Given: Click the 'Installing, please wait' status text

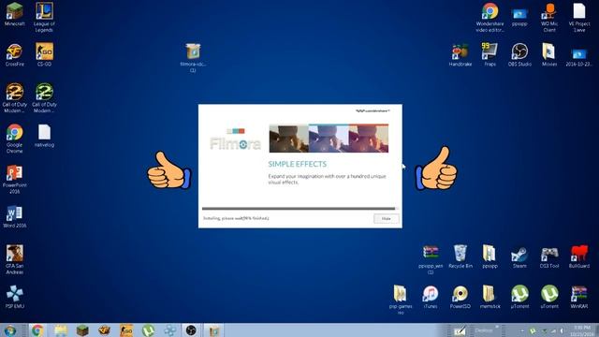Looking at the screenshot, I should 236,218.
